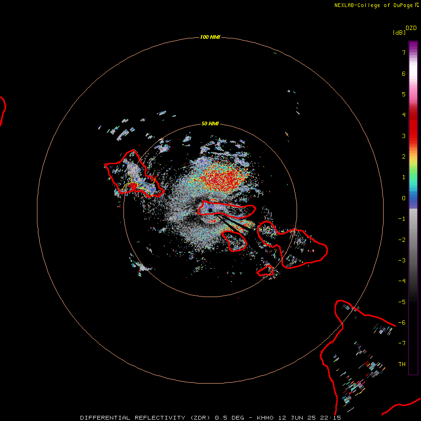Click the radar site center dot

[210, 210]
